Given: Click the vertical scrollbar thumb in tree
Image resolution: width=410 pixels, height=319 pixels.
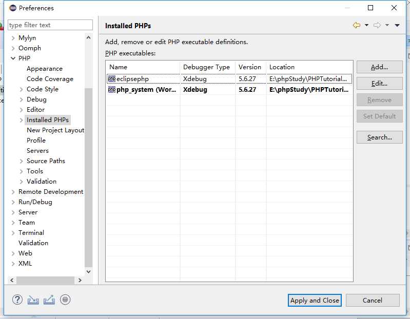Looking at the screenshot, I should [88, 177].
